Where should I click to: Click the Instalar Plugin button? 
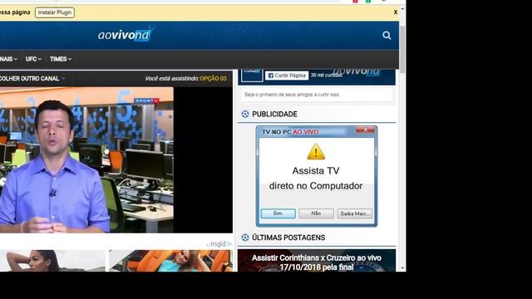coord(55,12)
